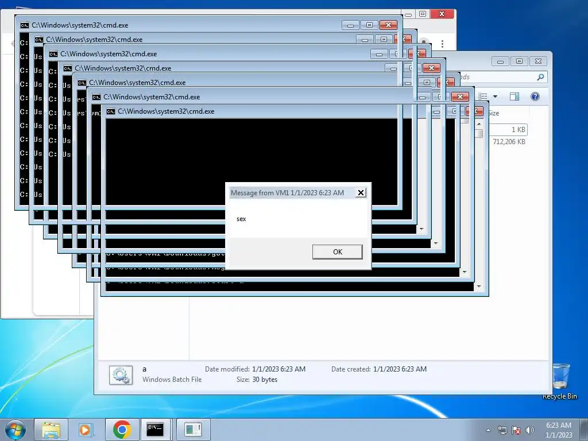Close the Explorer window
588x441 pixels.
539,61
